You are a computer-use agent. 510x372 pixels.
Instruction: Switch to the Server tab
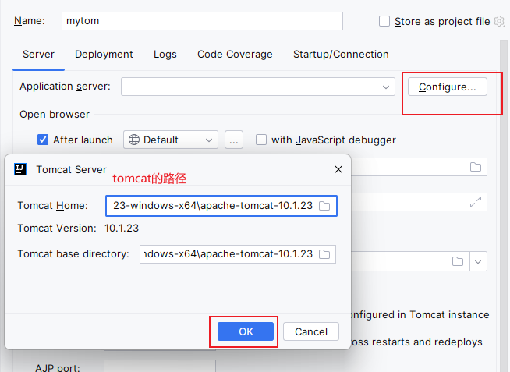click(x=38, y=55)
